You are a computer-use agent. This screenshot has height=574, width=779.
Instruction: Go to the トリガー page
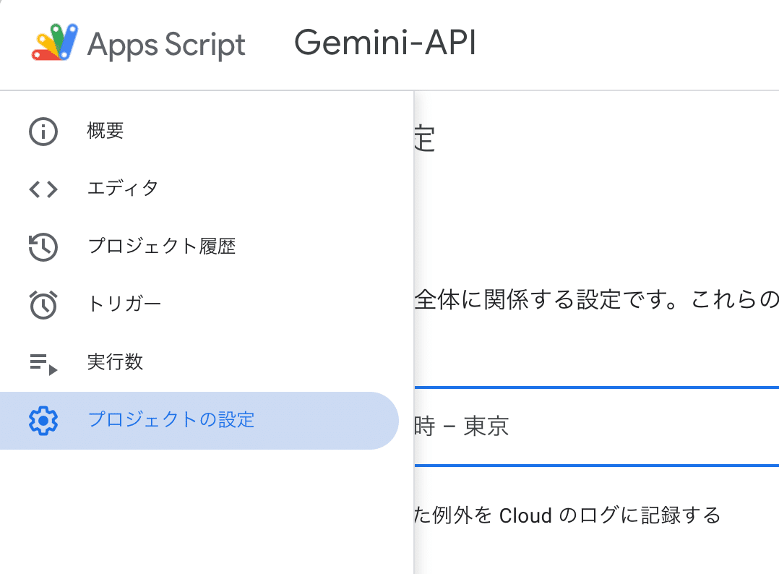point(199,304)
